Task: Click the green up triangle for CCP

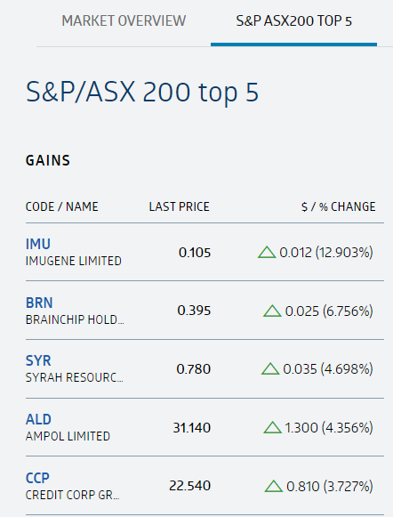Action: click(274, 487)
